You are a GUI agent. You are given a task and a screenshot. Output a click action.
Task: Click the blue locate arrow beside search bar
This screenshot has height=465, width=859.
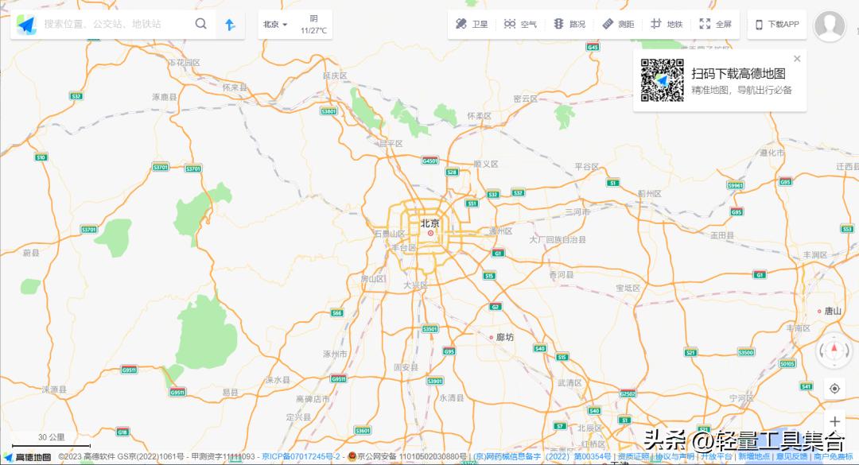coord(230,24)
